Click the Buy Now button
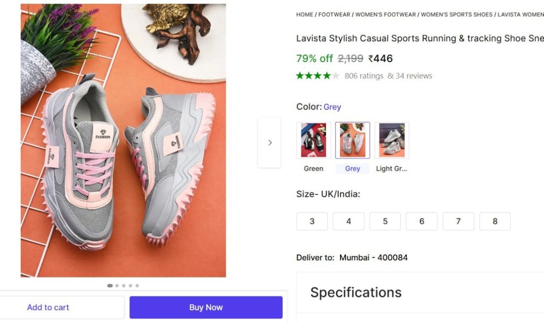Image resolution: width=544 pixels, height=322 pixels. tap(206, 307)
